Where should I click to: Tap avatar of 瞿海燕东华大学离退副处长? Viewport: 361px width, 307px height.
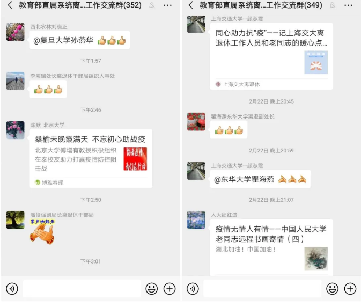pyautogui.click(x=196, y=122)
